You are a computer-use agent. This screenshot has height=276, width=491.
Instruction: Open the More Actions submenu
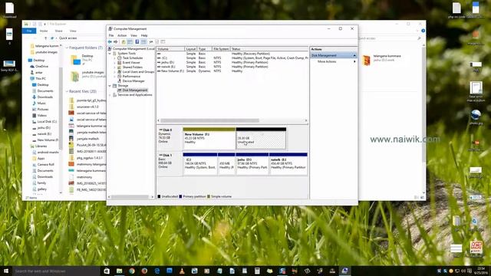click(334, 61)
